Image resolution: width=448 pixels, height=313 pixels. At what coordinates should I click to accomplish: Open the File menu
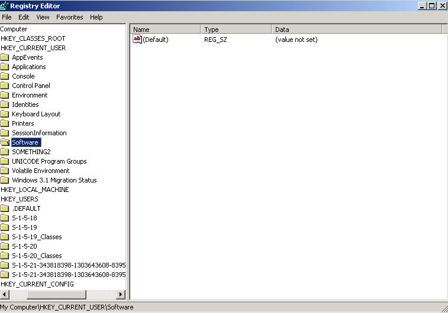(x=7, y=17)
